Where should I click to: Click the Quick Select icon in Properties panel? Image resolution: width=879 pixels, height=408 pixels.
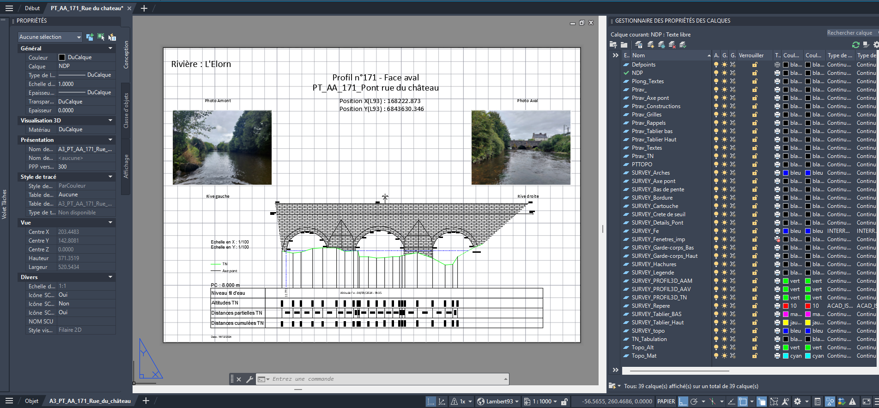pos(112,37)
